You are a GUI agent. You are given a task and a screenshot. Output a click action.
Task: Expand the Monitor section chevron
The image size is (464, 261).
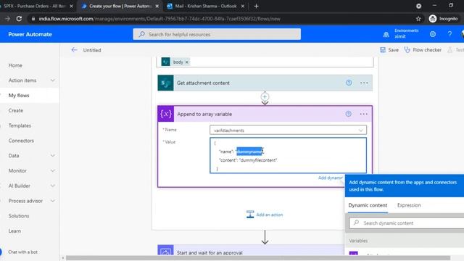[x=53, y=170]
